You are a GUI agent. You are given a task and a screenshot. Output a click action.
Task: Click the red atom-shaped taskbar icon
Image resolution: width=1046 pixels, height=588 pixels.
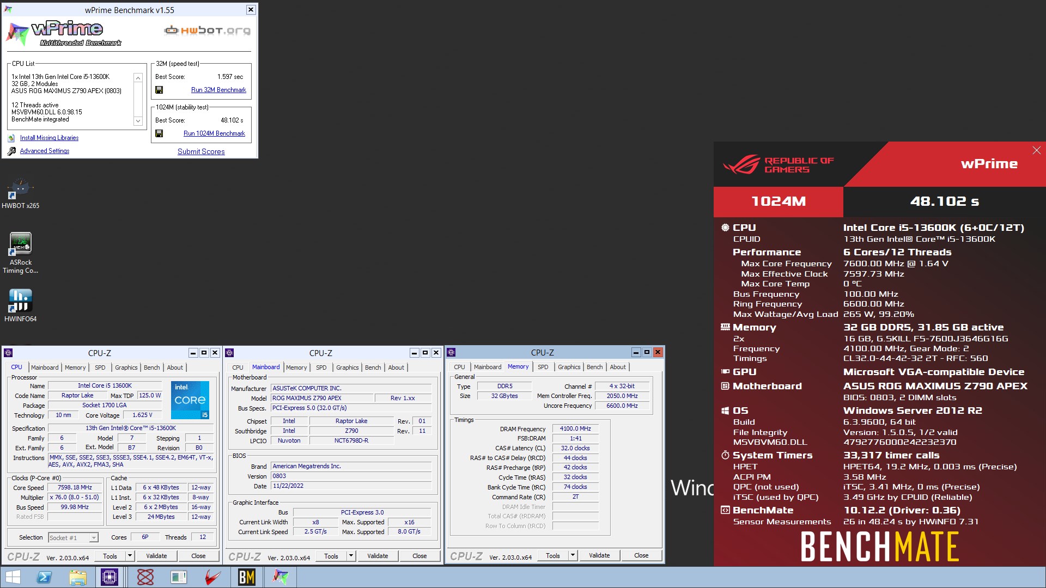pos(145,577)
